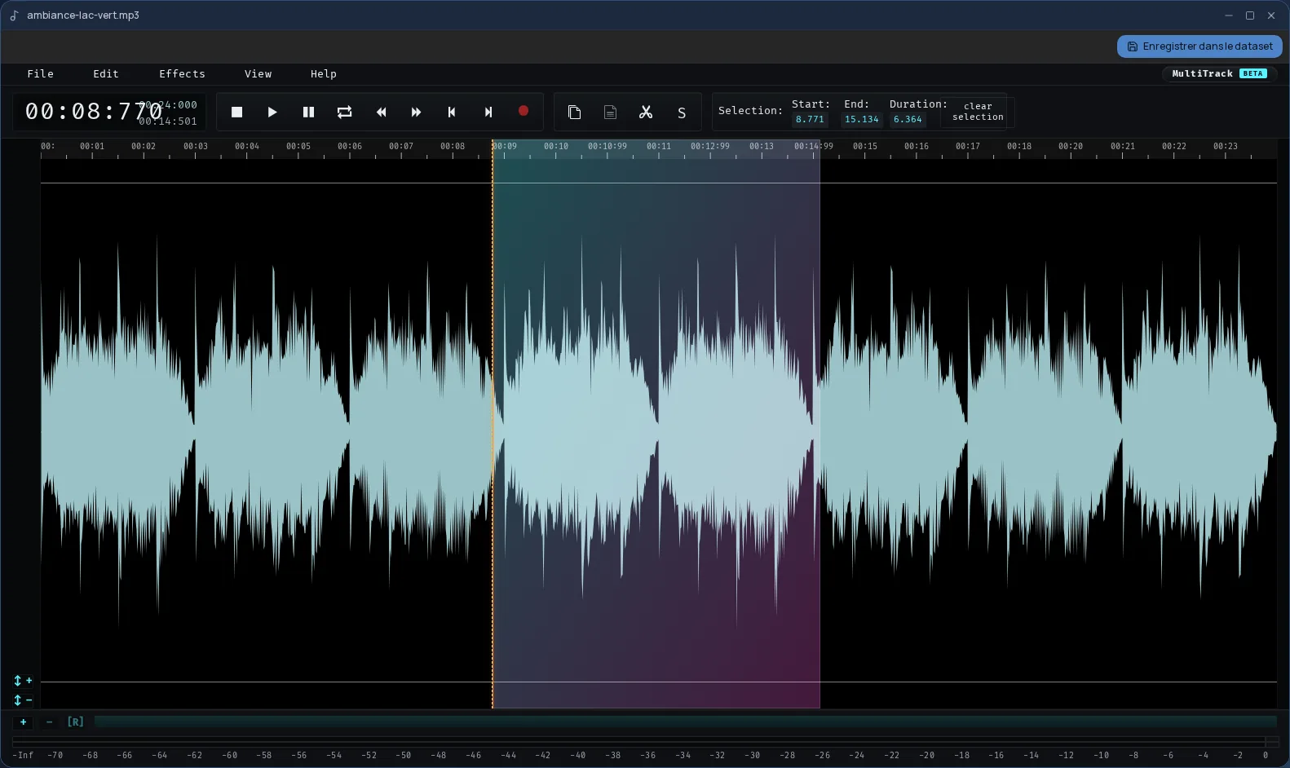This screenshot has width=1290, height=768.
Task: Open the File menu
Action: coord(41,73)
